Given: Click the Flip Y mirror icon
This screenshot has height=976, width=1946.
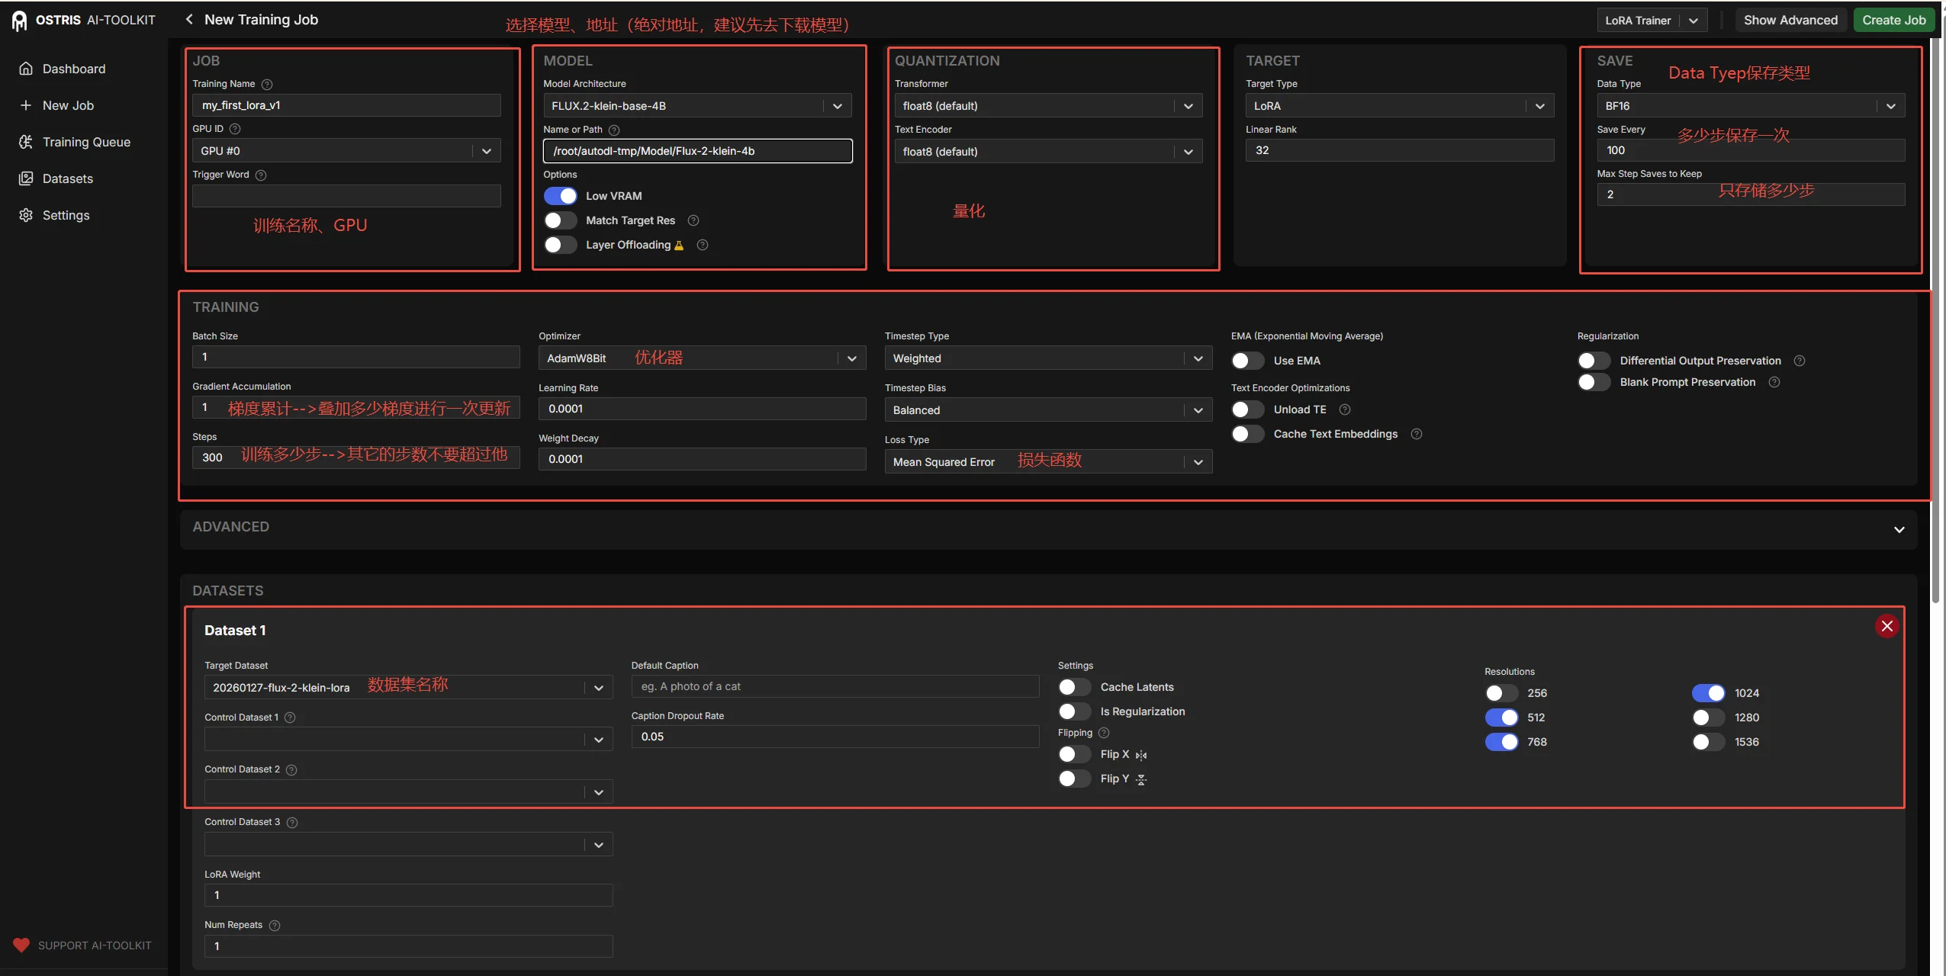Looking at the screenshot, I should [x=1141, y=779].
